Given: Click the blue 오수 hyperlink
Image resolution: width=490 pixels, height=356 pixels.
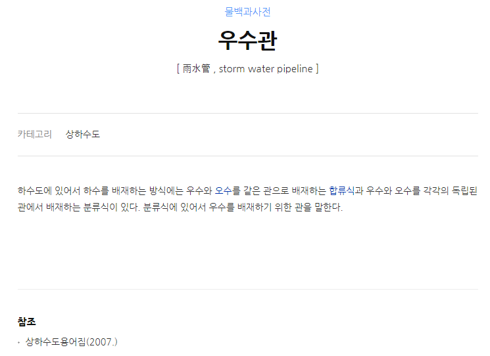Looking at the screenshot, I should pyautogui.click(x=224, y=190).
